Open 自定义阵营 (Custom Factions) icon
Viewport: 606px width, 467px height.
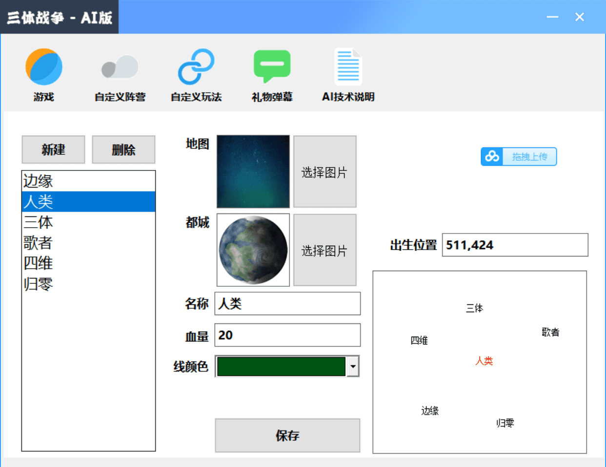pos(120,67)
